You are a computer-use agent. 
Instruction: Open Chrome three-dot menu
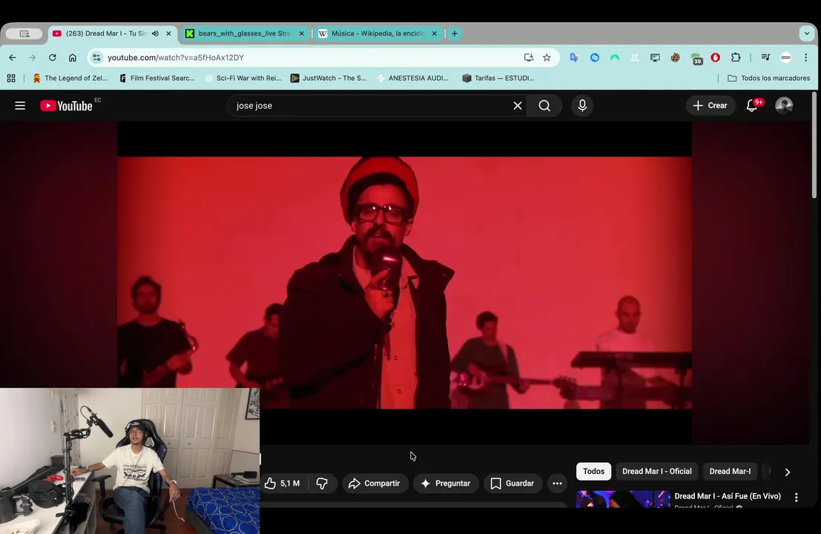pyautogui.click(x=806, y=58)
